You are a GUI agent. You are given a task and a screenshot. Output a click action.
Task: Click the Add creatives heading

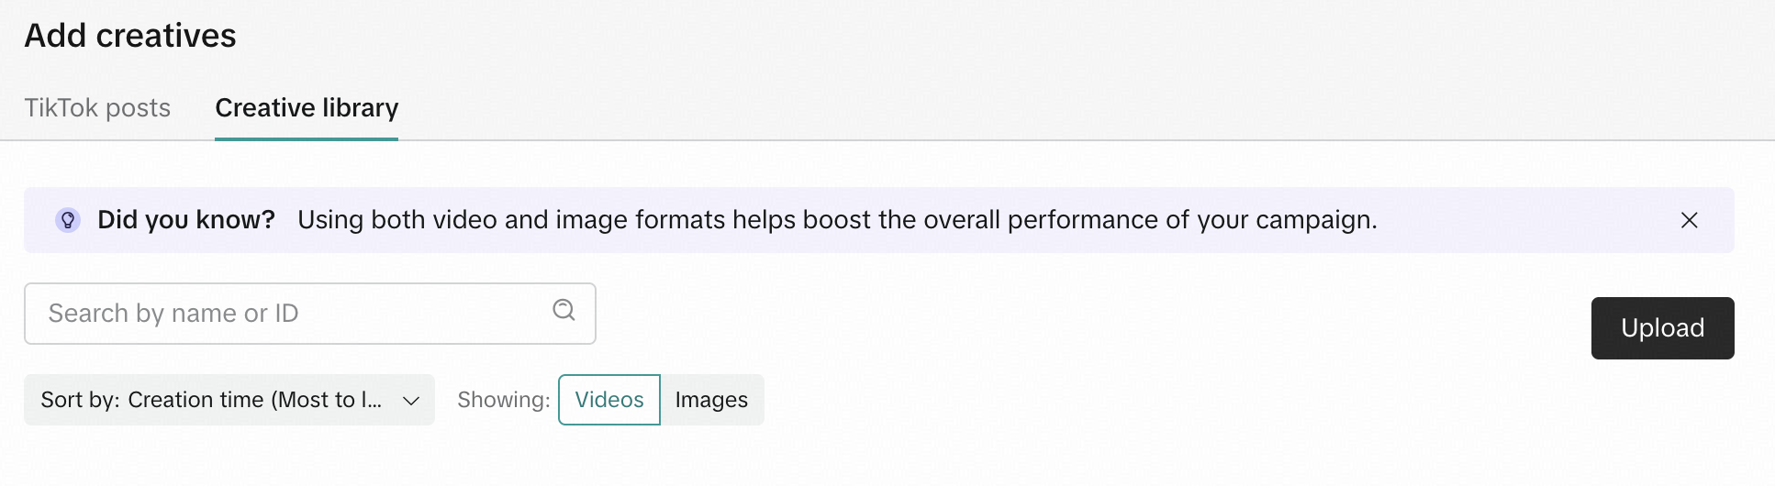130,36
